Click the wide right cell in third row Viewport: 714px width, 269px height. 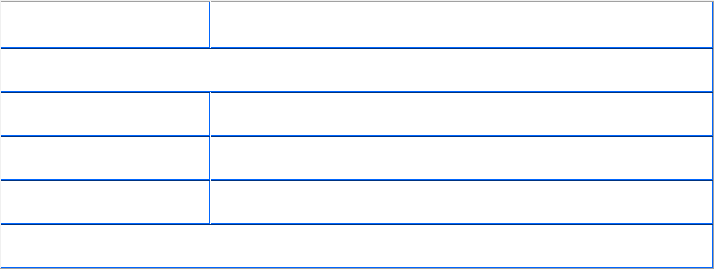tap(461, 114)
